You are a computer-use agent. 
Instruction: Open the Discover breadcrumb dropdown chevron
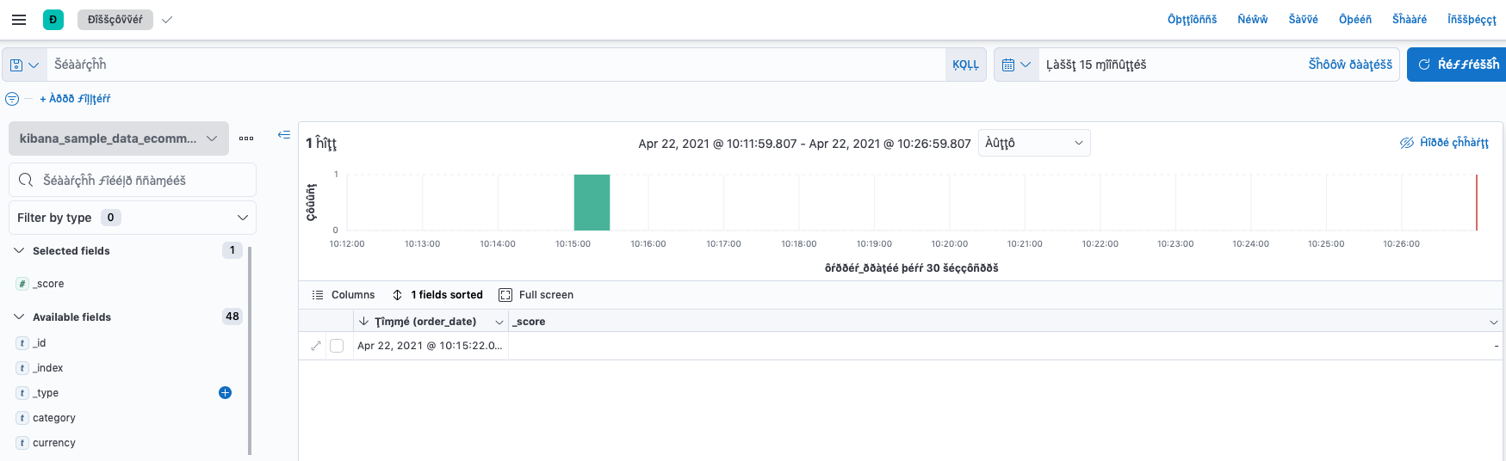coord(167,20)
